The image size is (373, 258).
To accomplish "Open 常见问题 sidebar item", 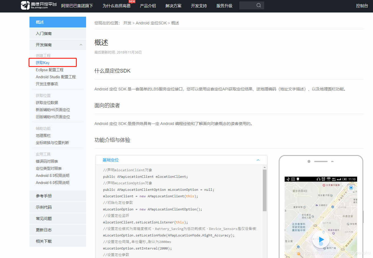I will (58, 219).
